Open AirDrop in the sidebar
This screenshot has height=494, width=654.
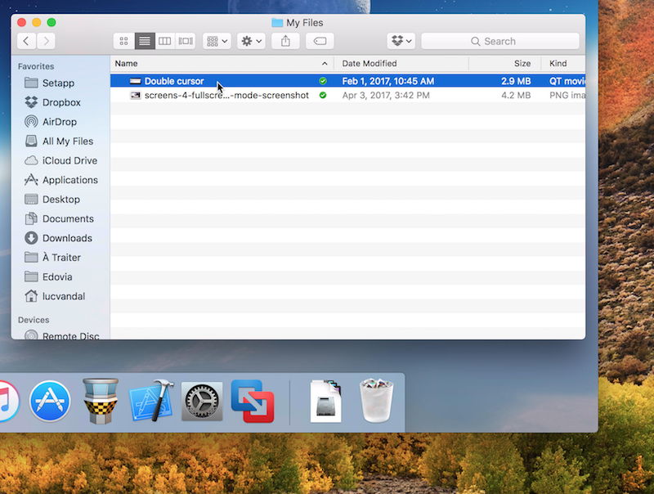(x=59, y=121)
